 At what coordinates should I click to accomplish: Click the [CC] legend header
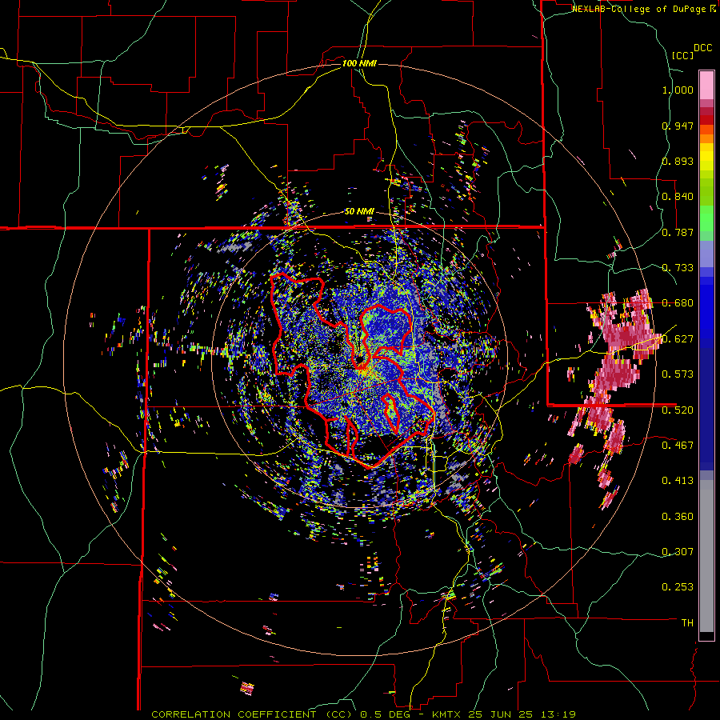[683, 55]
